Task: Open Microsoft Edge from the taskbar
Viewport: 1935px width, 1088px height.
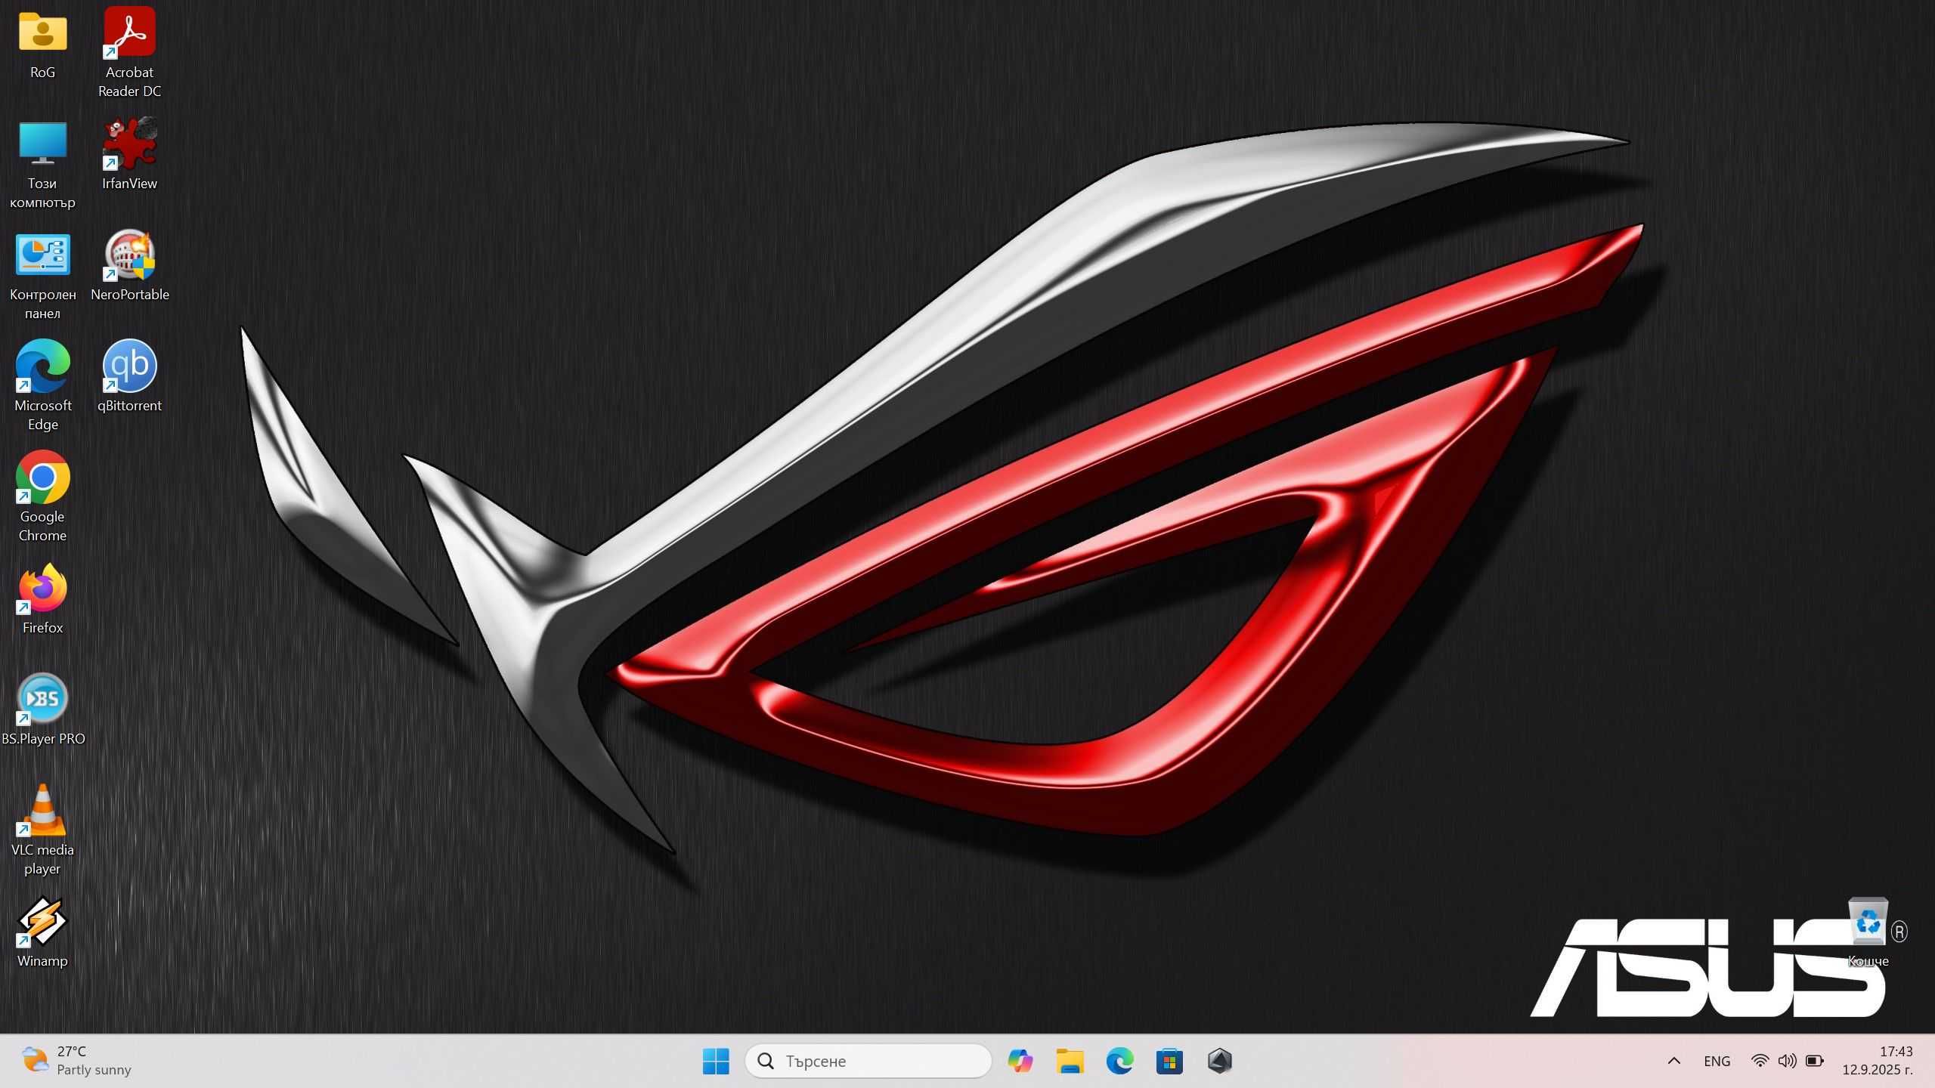Action: pyautogui.click(x=1119, y=1061)
